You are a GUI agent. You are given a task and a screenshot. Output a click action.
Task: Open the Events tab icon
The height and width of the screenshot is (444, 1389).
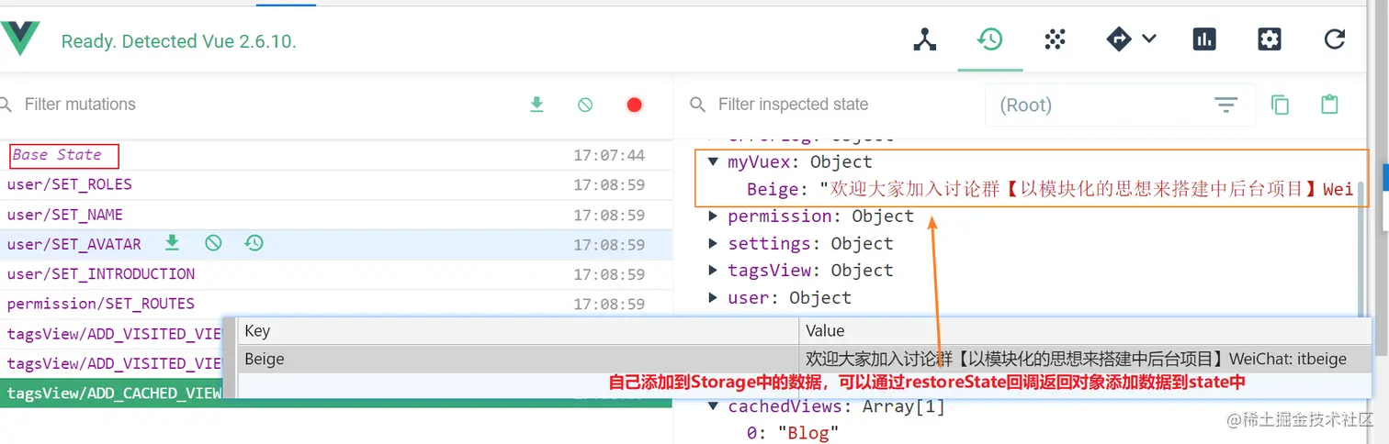pyautogui.click(x=1055, y=39)
